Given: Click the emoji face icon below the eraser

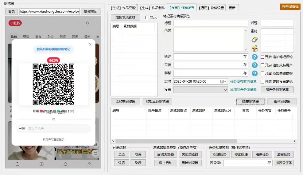Looking at the screenshot, I should coord(254,48).
